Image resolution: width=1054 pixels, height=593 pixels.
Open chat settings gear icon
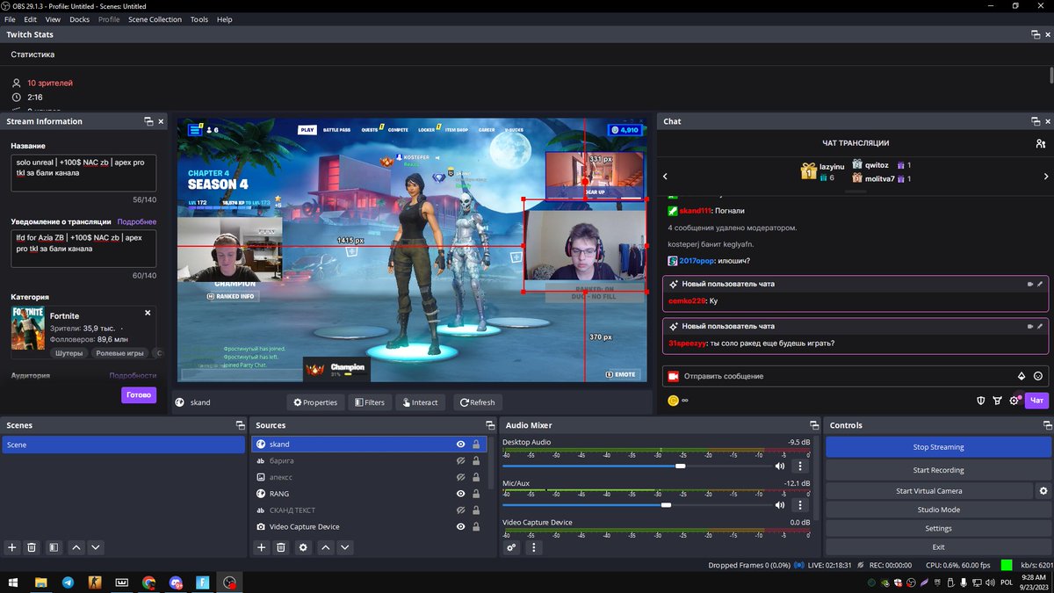(x=1014, y=401)
